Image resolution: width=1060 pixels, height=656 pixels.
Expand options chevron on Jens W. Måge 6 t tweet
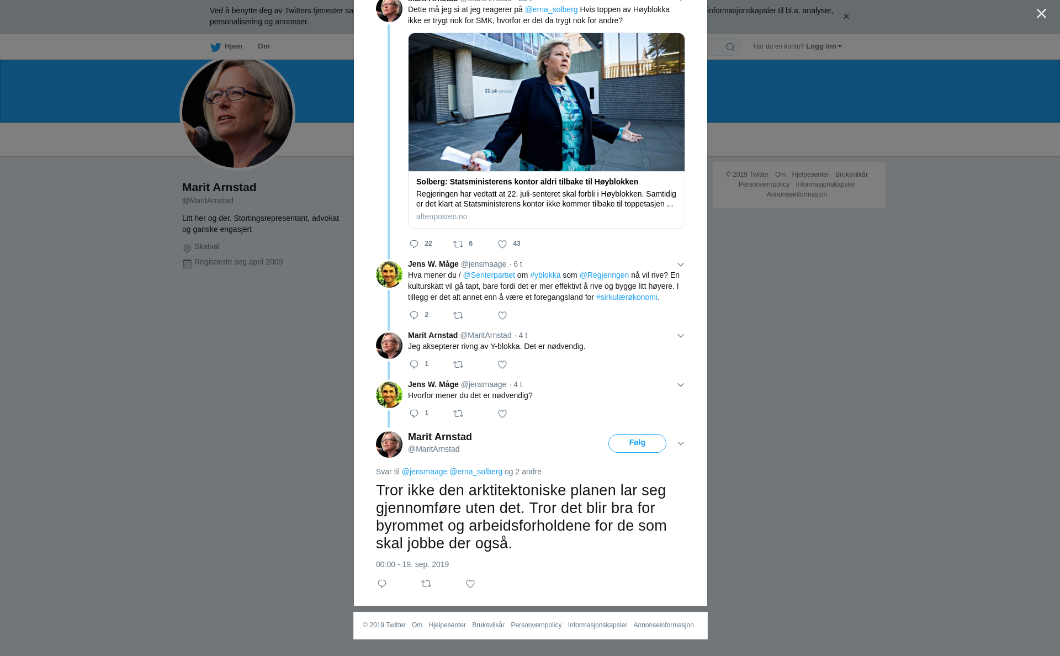click(x=681, y=264)
